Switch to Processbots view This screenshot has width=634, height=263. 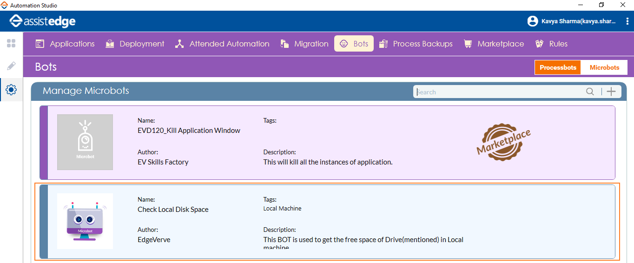(x=558, y=67)
